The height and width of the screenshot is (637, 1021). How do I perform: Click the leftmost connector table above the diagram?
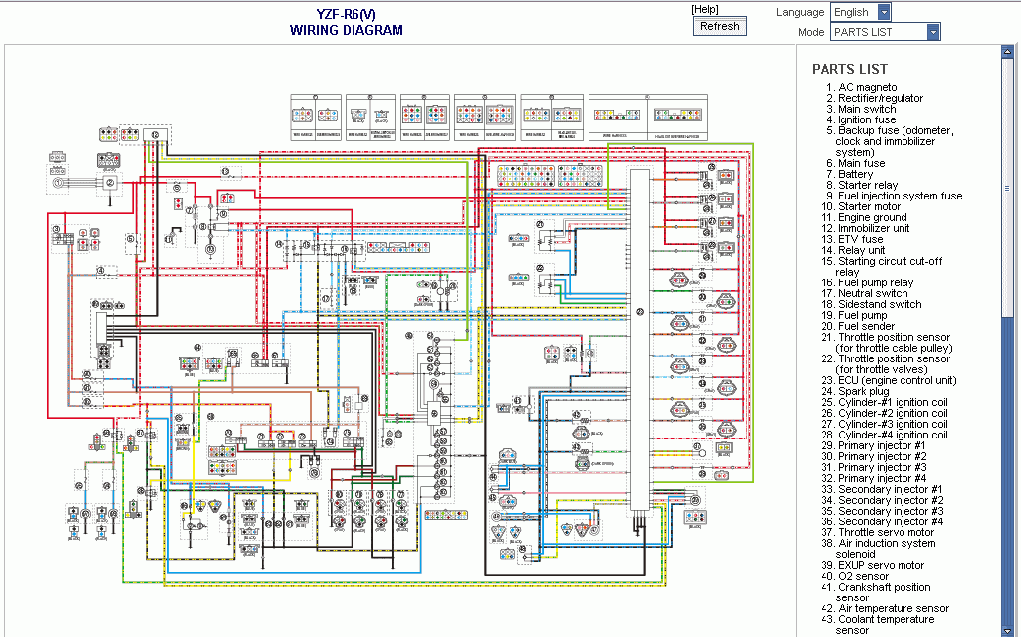pos(315,117)
